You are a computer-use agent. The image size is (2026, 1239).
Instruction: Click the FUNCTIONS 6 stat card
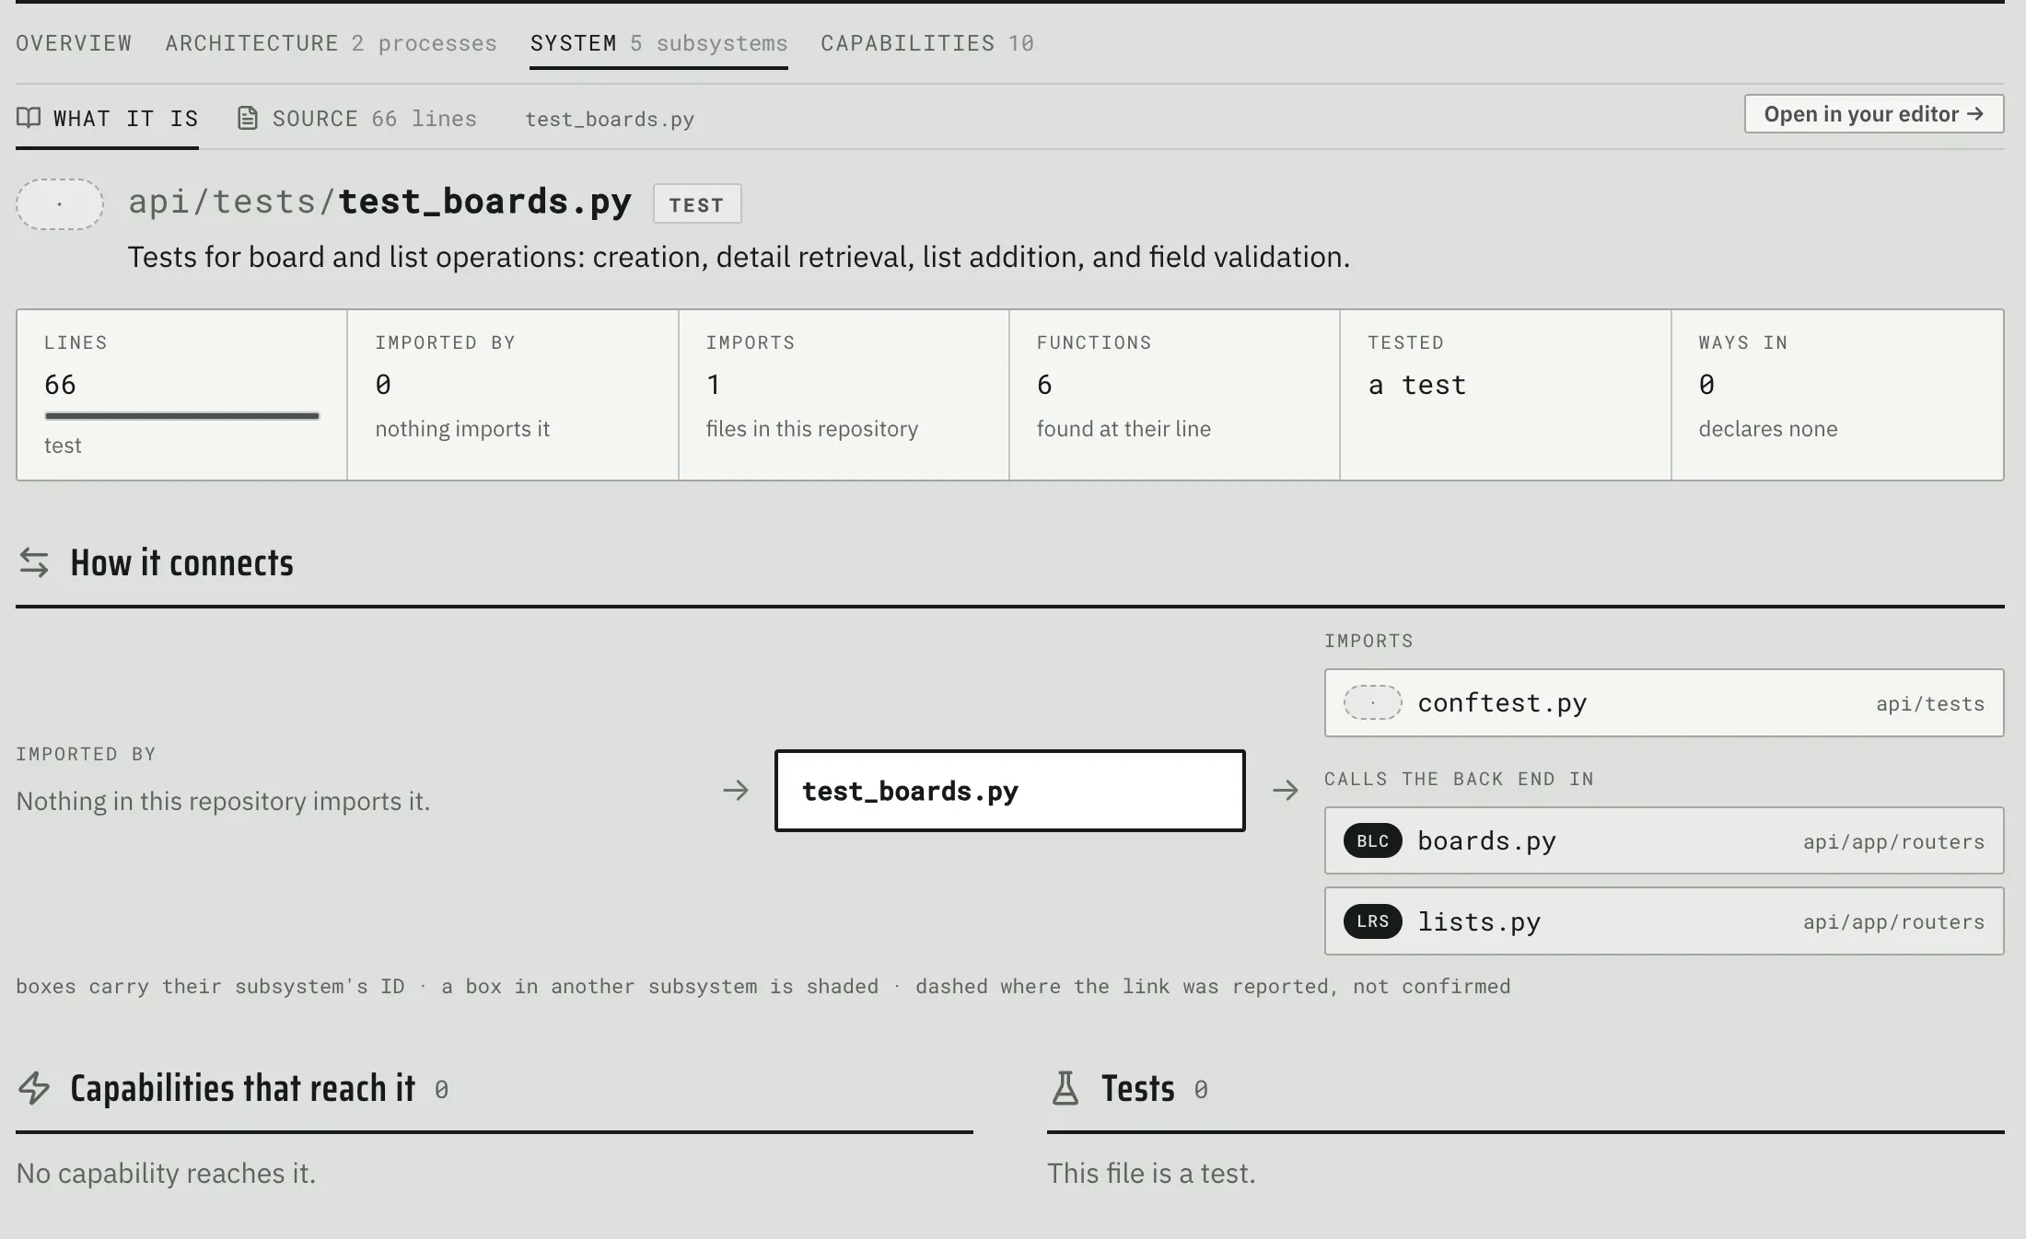pos(1175,395)
